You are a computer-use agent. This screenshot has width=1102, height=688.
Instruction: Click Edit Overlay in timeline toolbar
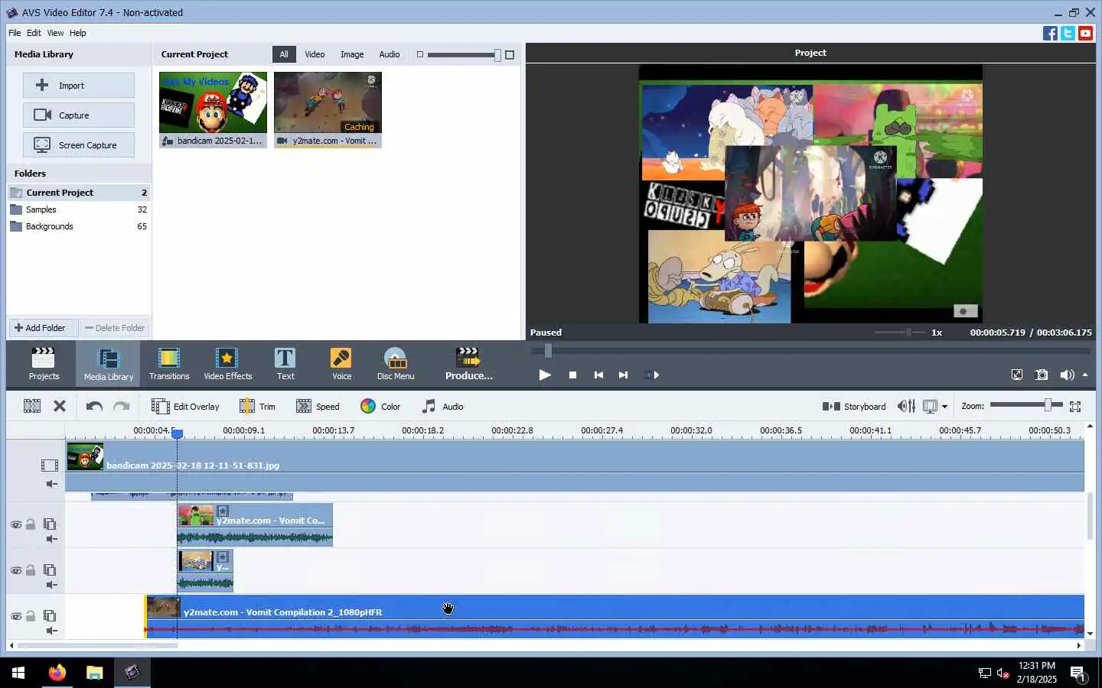click(185, 406)
